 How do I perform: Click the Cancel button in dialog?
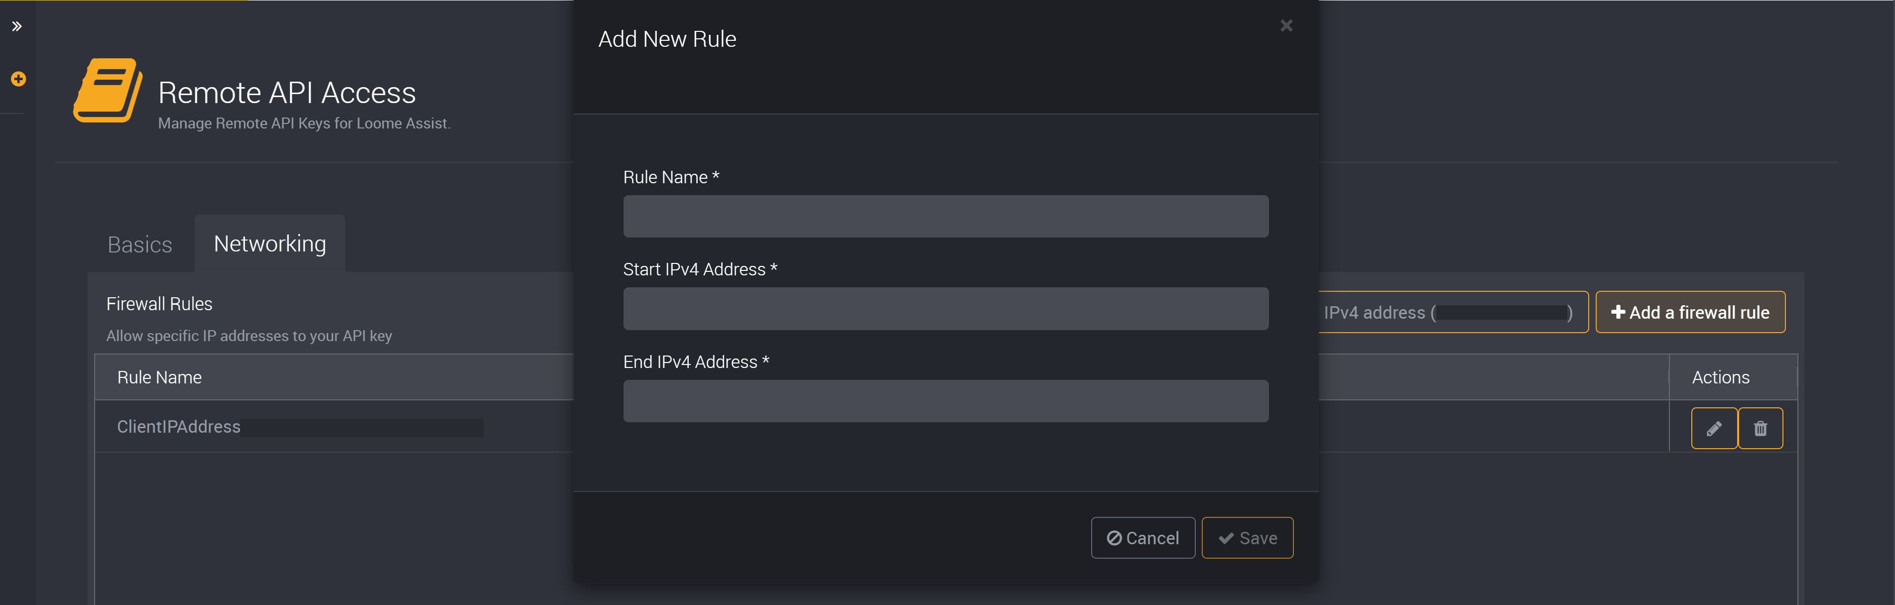1142,537
